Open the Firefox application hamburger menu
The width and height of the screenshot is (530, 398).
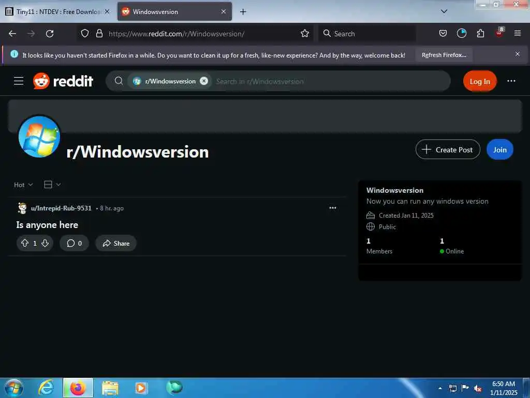coord(518,33)
